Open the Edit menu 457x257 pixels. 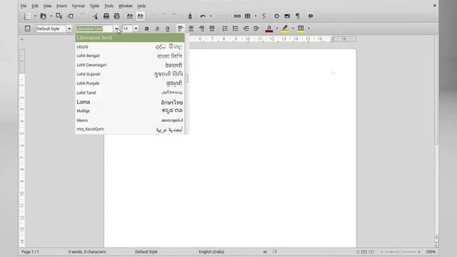pos(35,6)
